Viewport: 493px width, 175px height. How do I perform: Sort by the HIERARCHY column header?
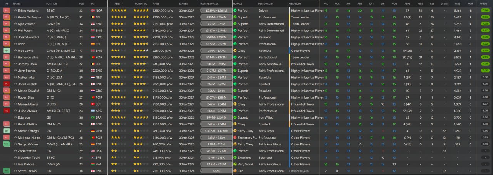coord(295,3)
